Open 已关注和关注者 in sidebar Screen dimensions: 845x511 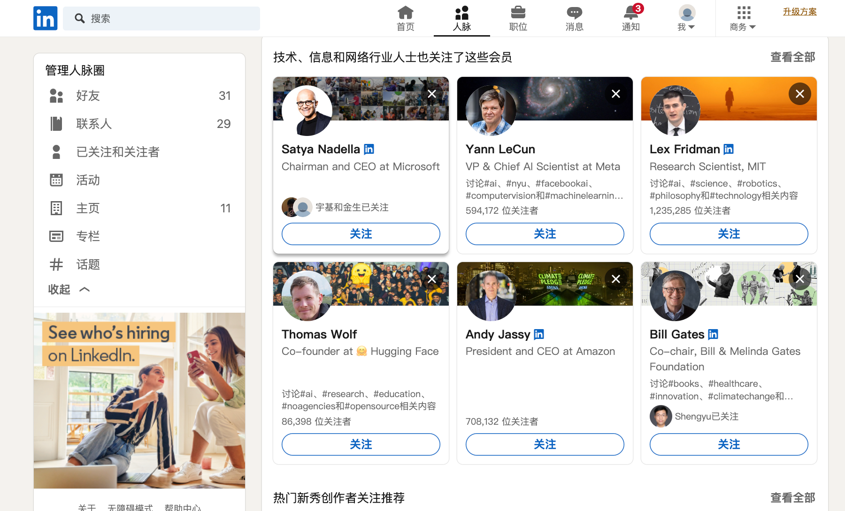[139, 152]
